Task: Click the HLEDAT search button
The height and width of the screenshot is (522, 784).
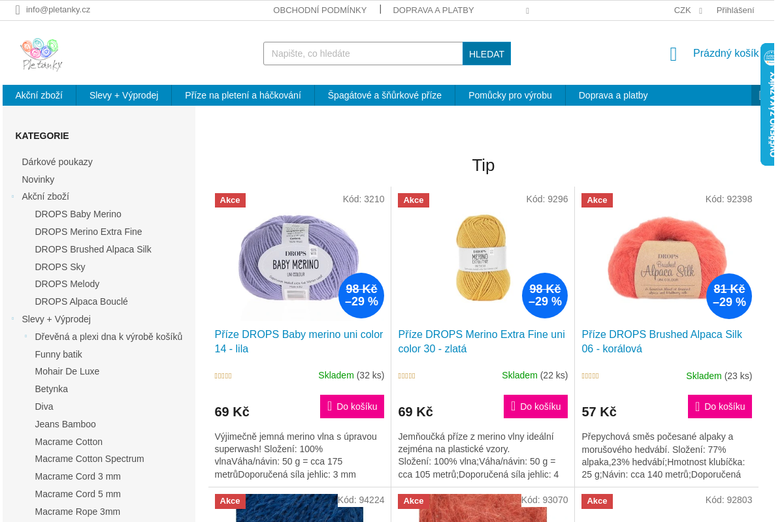Action: (487, 54)
